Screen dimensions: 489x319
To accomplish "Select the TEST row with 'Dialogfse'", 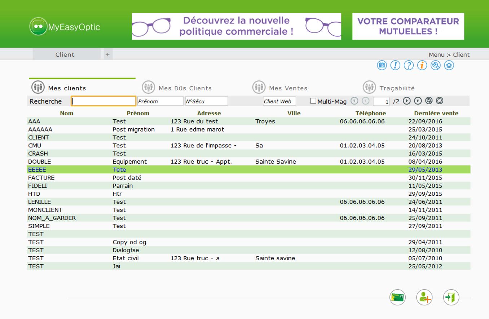I will tap(248, 250).
